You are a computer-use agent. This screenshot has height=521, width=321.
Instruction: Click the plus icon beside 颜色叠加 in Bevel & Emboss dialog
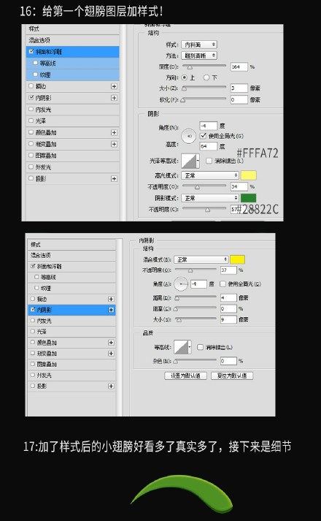tap(114, 132)
